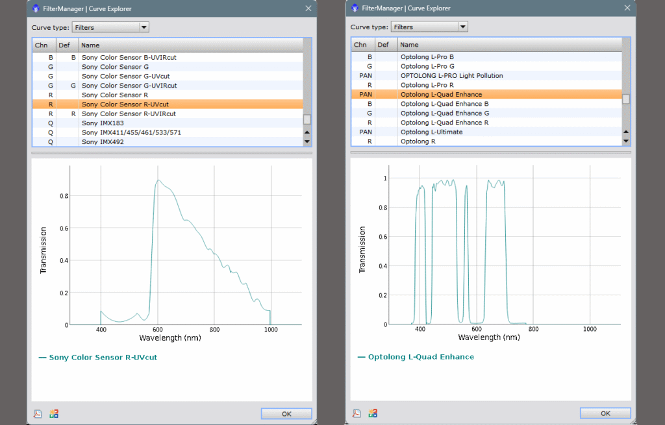
Task: Click the scroll up arrow in right filter list
Action: (x=627, y=132)
